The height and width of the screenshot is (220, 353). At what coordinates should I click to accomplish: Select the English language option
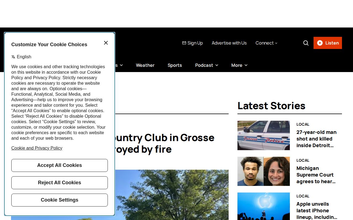coord(24,57)
